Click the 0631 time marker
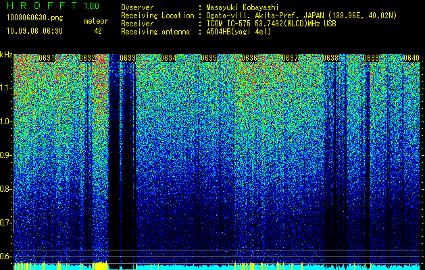This screenshot has width=425, height=270. 47,58
